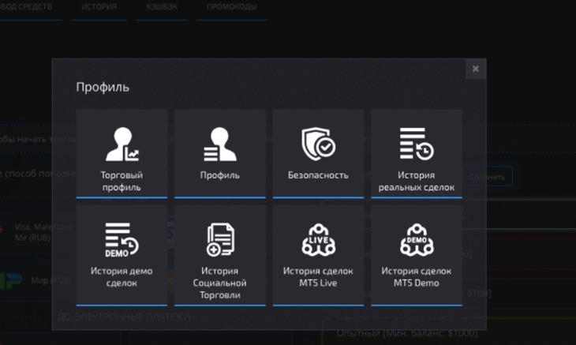This screenshot has width=576, height=345.
Task: Click the Безопасность text label
Action: pyautogui.click(x=318, y=175)
